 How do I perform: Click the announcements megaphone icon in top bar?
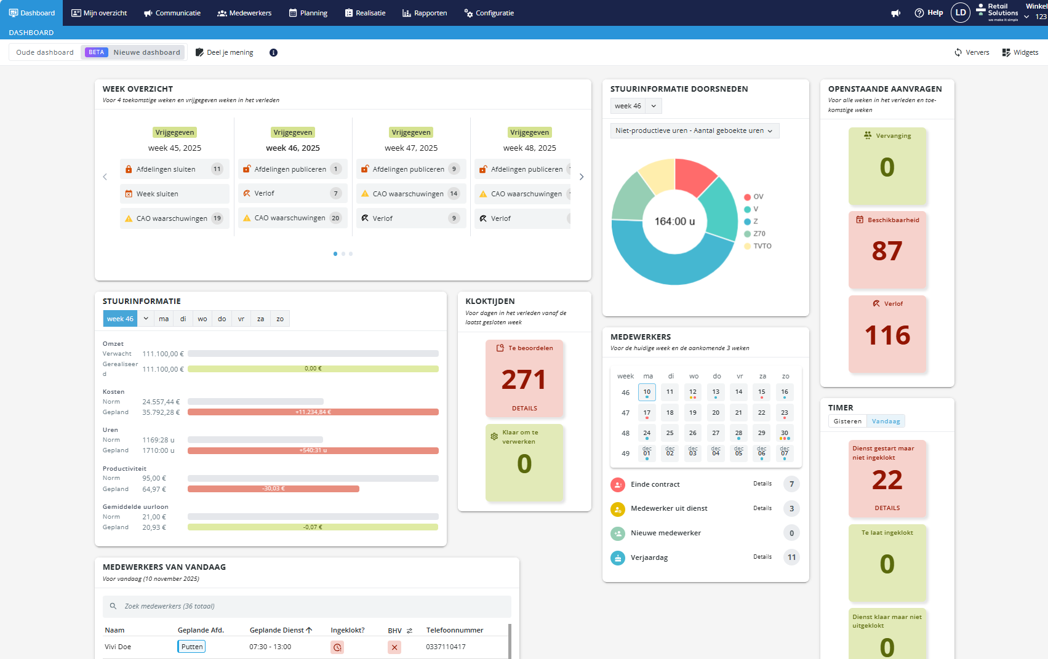point(896,13)
